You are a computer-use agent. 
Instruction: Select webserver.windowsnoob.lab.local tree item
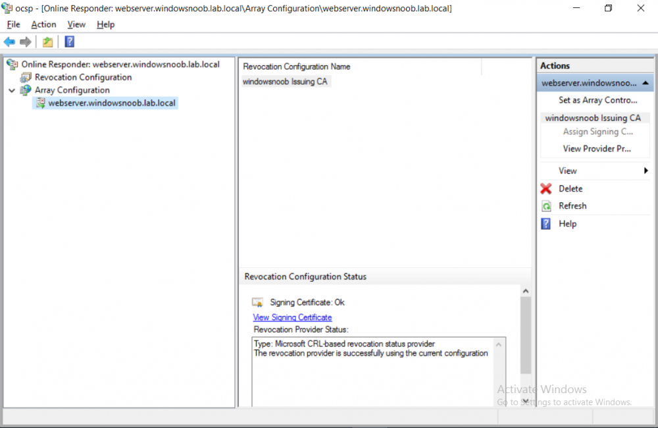pos(112,103)
